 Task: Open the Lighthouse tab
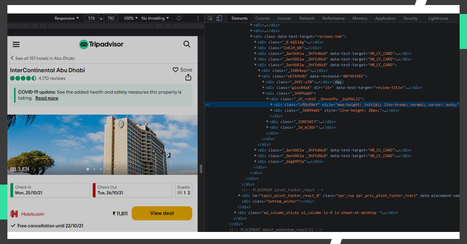438,18
